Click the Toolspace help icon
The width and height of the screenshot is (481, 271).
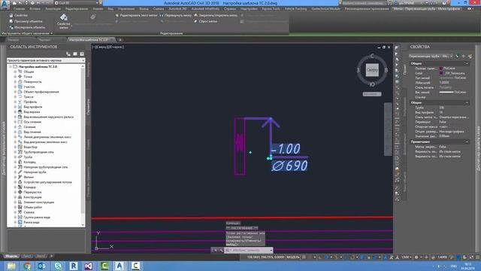82,53
